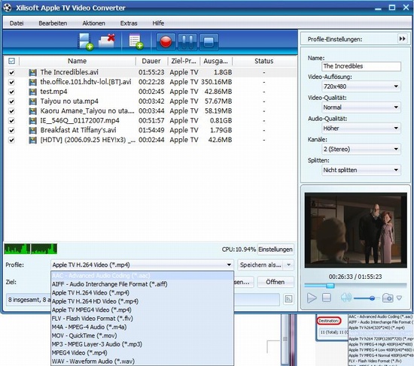Click the Add profile list icon

[135, 41]
